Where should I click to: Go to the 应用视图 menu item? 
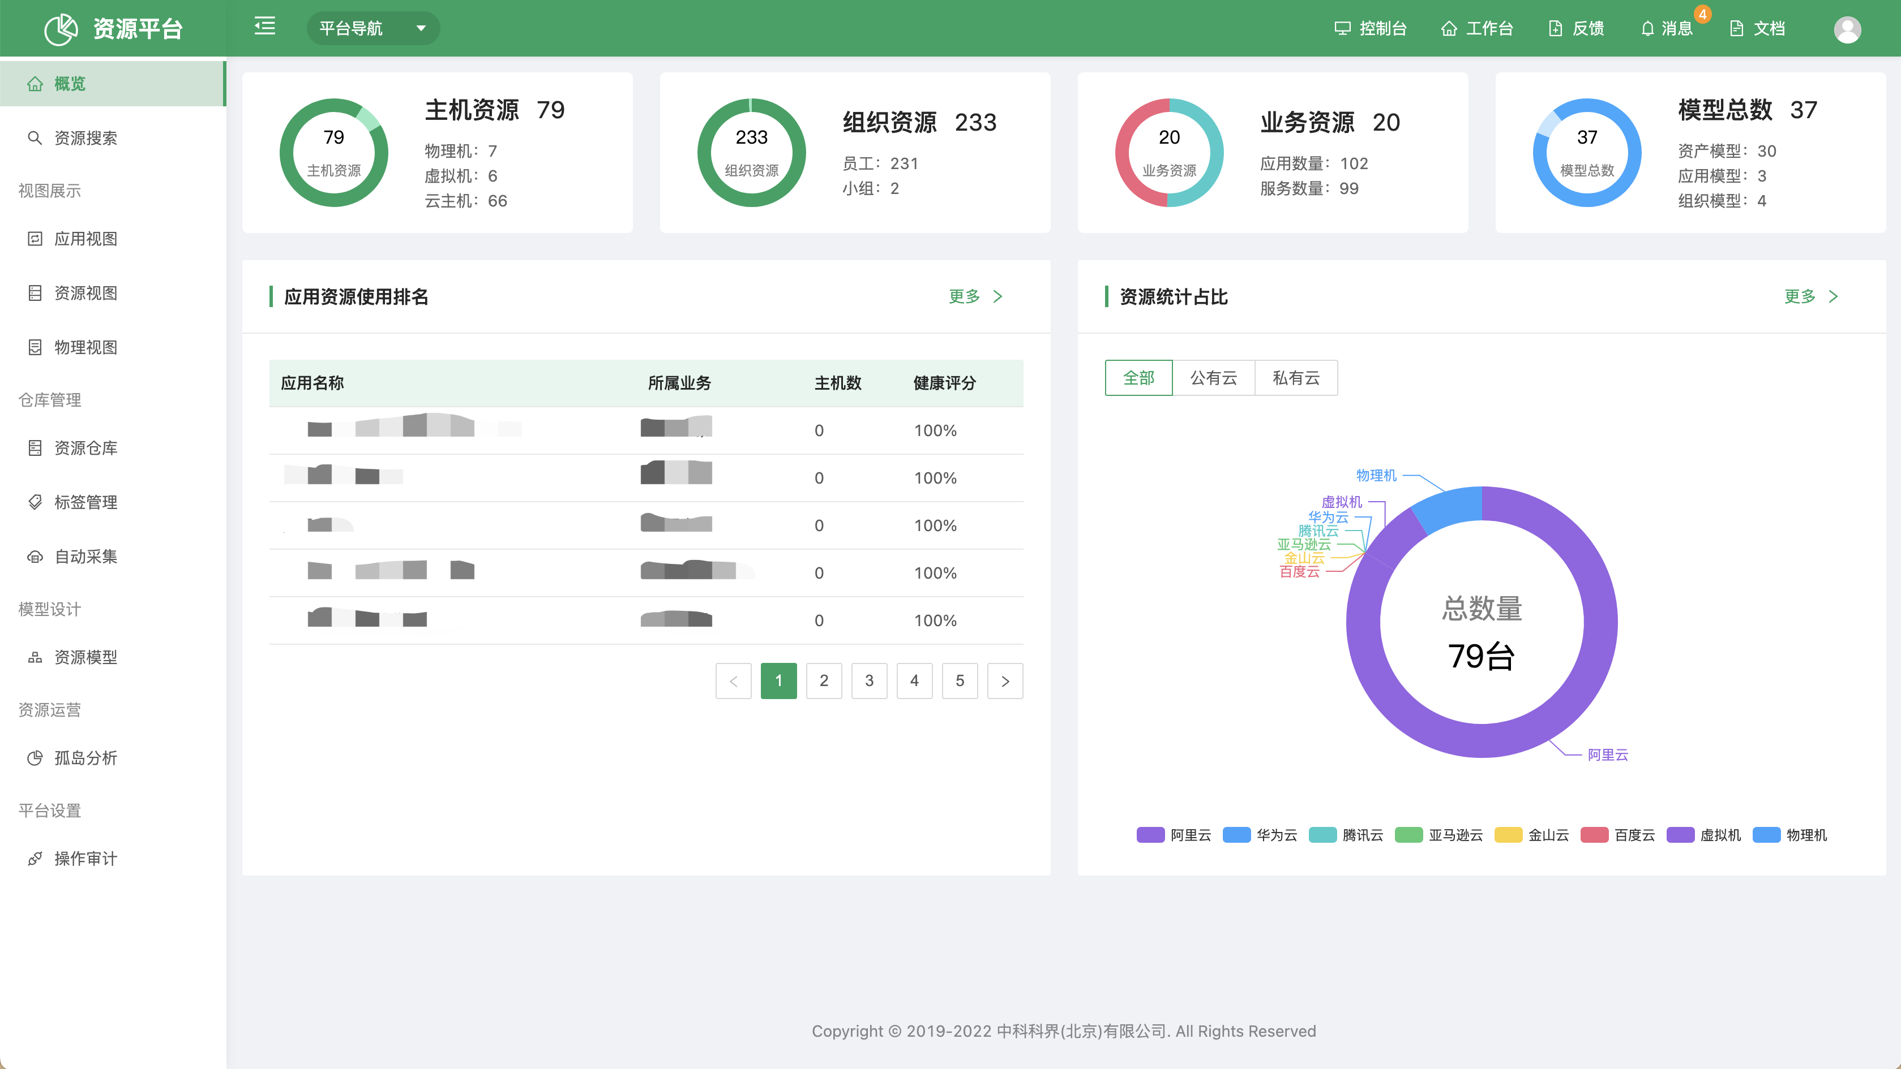click(113, 239)
